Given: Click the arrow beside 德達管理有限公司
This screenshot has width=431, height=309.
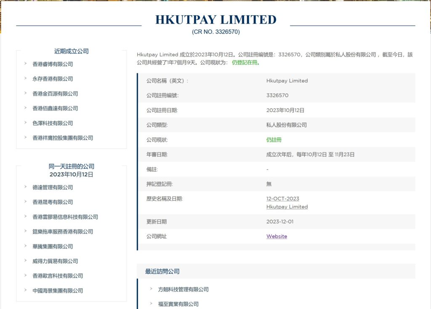Looking at the screenshot, I should click(25, 186).
